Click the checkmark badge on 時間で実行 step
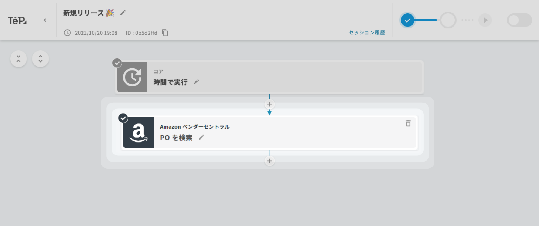Screen dimensions: 539x226 117,63
